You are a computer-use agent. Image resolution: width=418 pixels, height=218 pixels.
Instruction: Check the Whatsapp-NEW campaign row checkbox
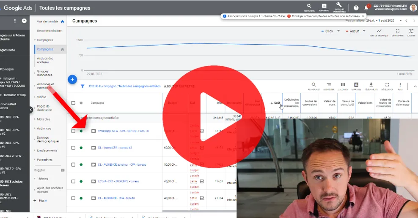pyautogui.click(x=73, y=131)
